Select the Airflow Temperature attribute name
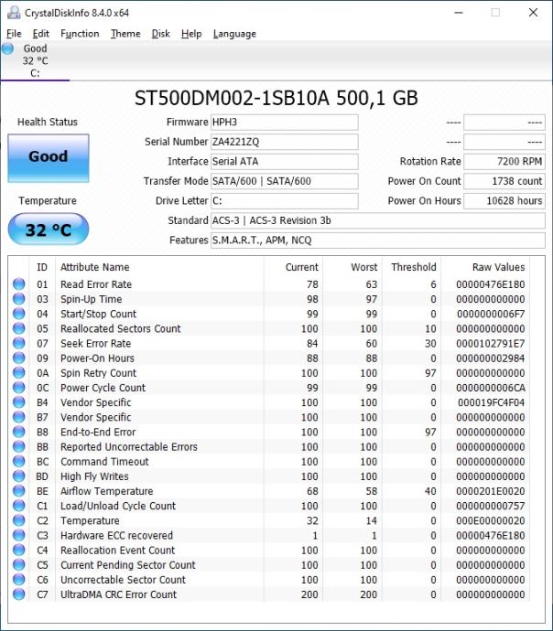The image size is (553, 631). (x=107, y=491)
